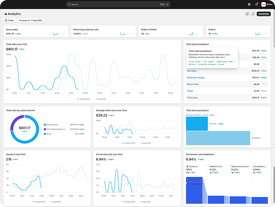Open the Gross sales card
Image resolution: width=275 pixels, height=207 pixels.
36,32
